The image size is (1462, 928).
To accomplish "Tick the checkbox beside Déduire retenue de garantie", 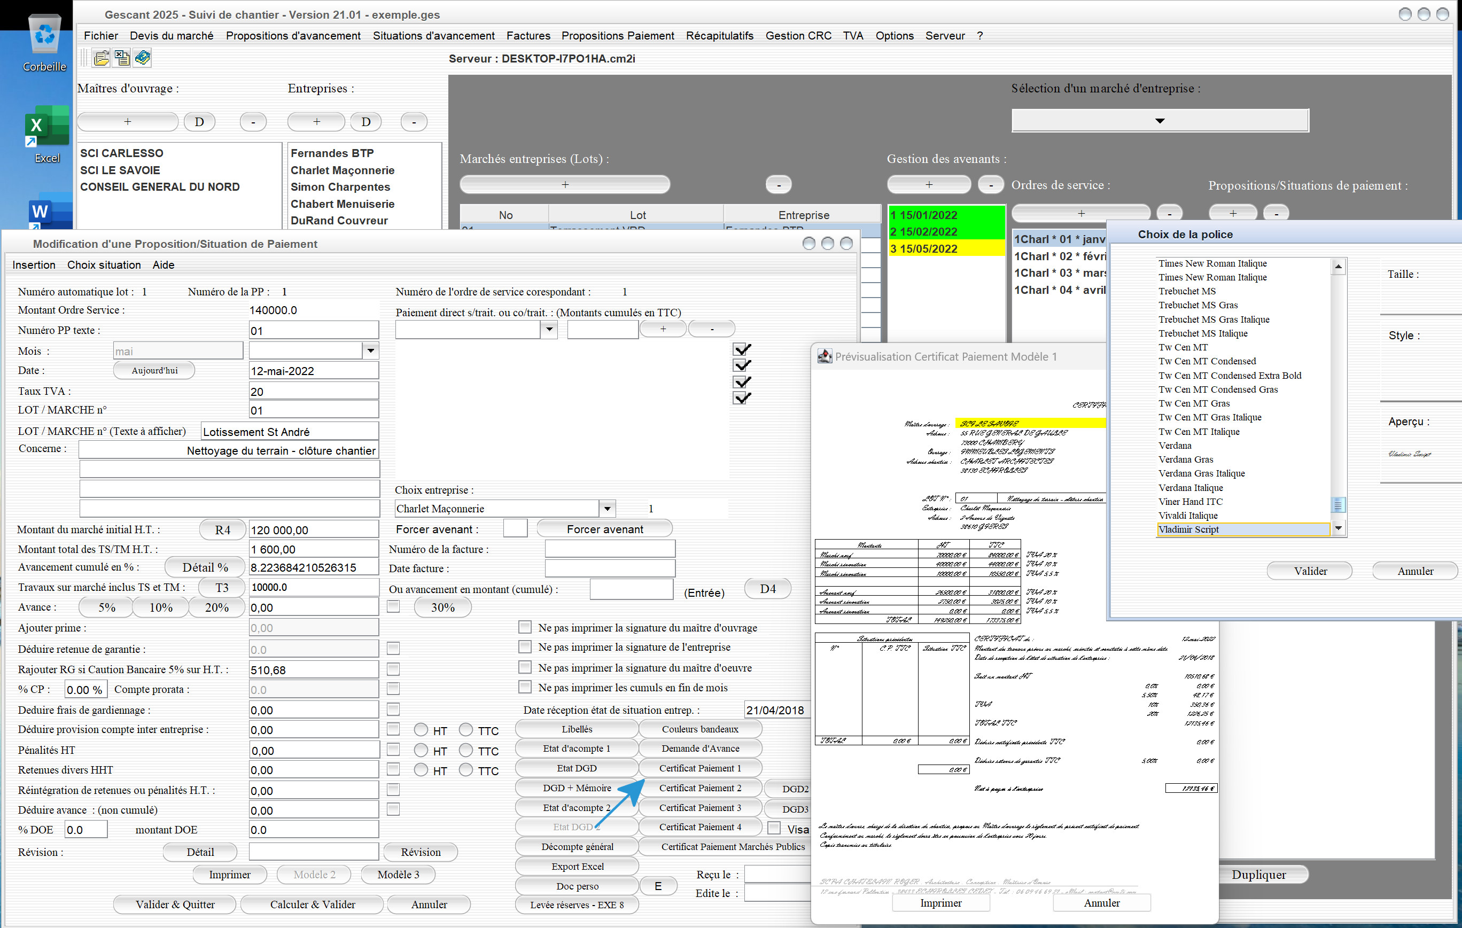I will [393, 649].
